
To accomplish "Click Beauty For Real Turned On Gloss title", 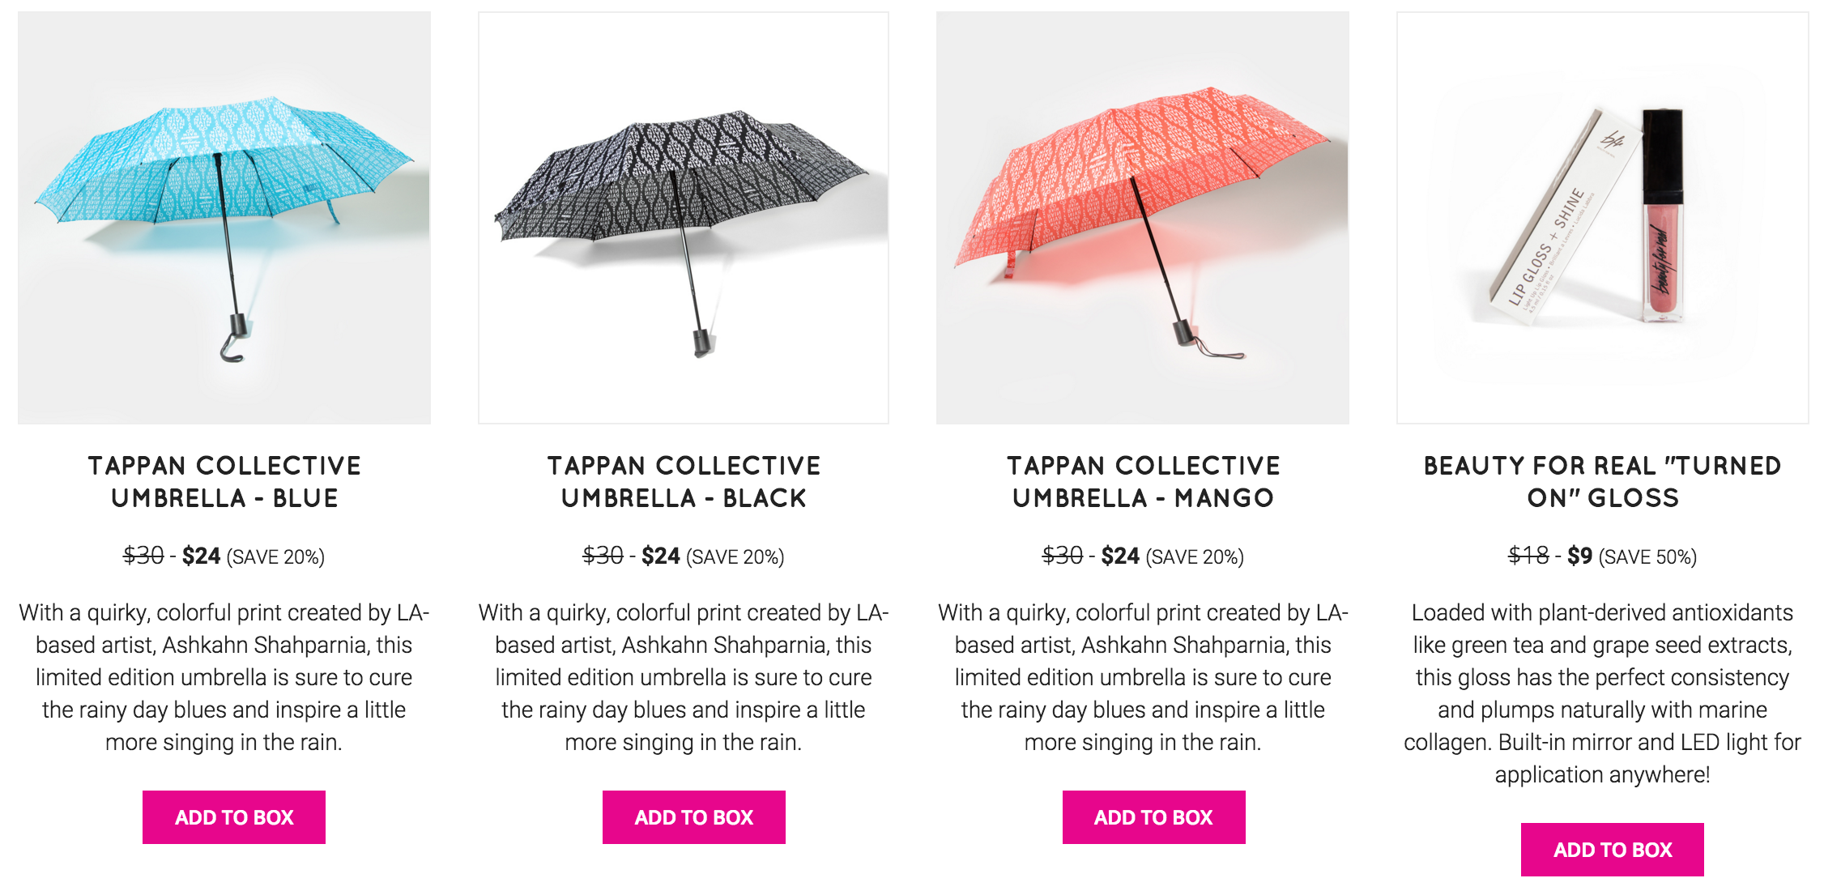I will click(x=1603, y=482).
